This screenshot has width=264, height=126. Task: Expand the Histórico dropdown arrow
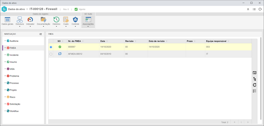56,26
